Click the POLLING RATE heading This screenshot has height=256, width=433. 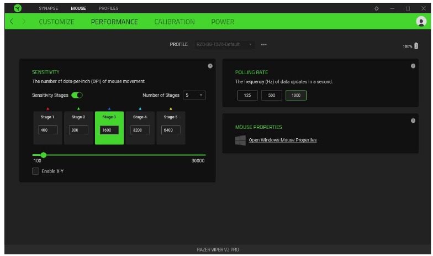[x=252, y=72]
